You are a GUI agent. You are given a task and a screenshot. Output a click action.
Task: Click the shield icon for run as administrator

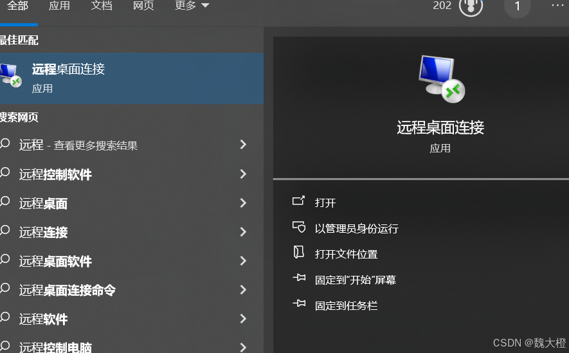click(299, 227)
